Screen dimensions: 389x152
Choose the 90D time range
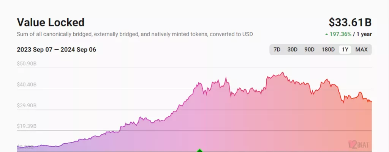point(310,50)
